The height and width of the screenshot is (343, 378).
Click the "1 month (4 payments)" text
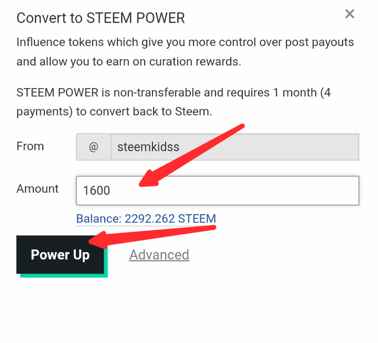174,102
